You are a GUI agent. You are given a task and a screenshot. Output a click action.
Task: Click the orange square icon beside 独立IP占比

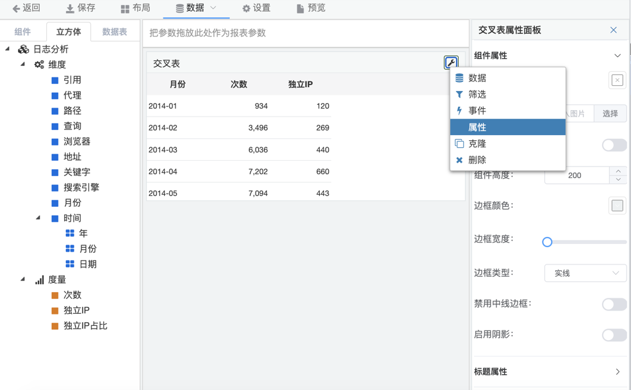pos(55,326)
